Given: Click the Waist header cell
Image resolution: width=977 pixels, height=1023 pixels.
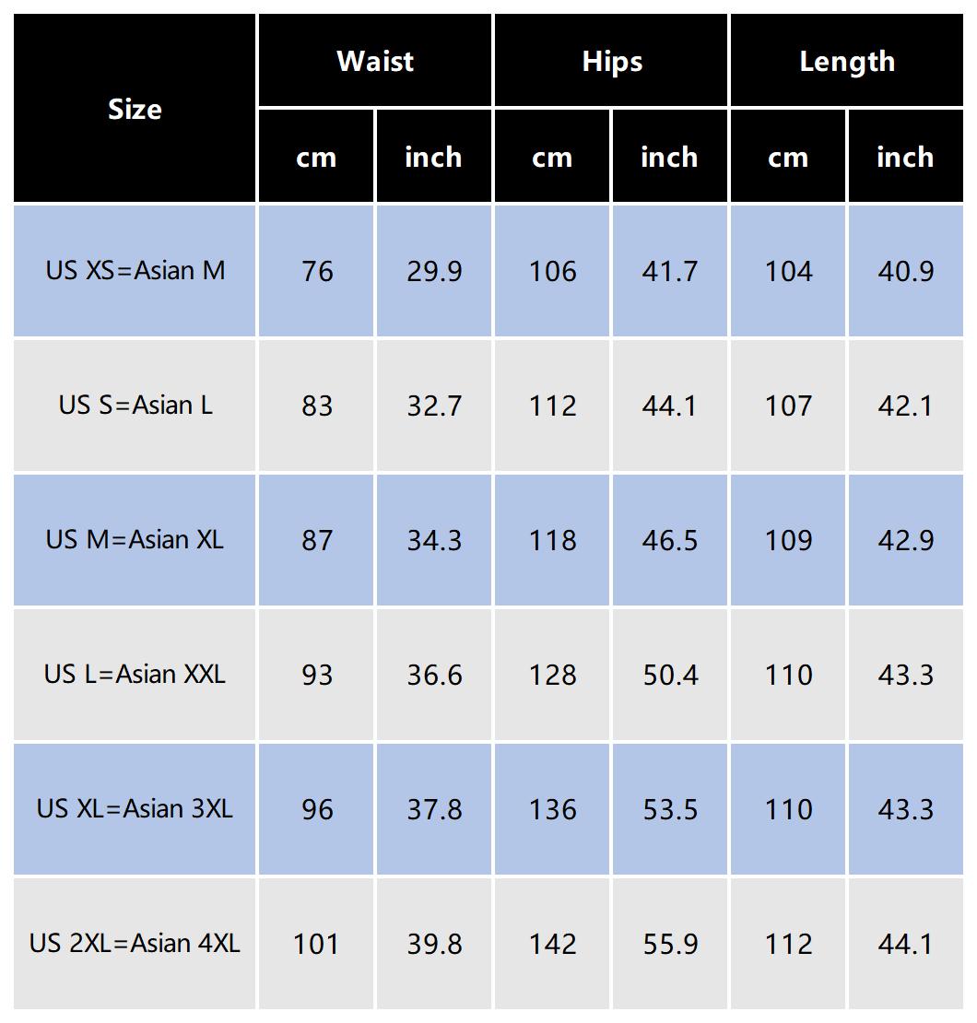Looking at the screenshot, I should pyautogui.click(x=375, y=61).
